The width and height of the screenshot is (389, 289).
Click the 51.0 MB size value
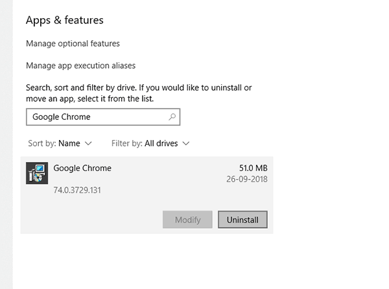pos(253,168)
